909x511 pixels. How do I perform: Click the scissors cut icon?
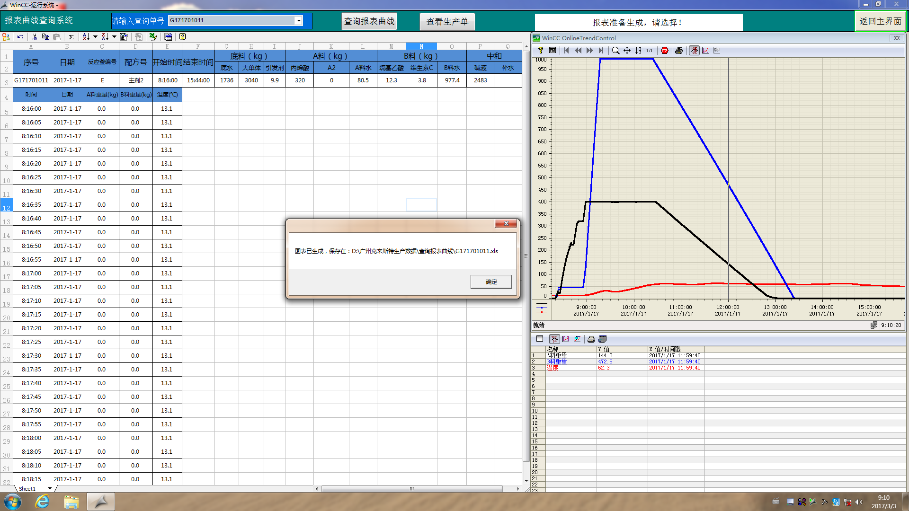click(x=35, y=37)
